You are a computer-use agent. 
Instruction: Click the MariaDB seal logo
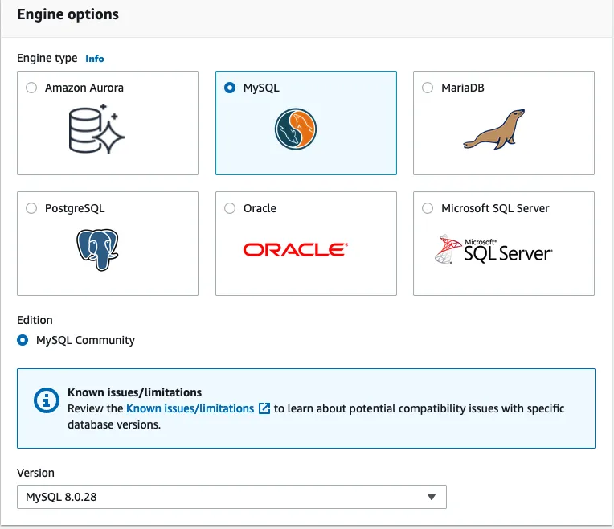(493, 129)
